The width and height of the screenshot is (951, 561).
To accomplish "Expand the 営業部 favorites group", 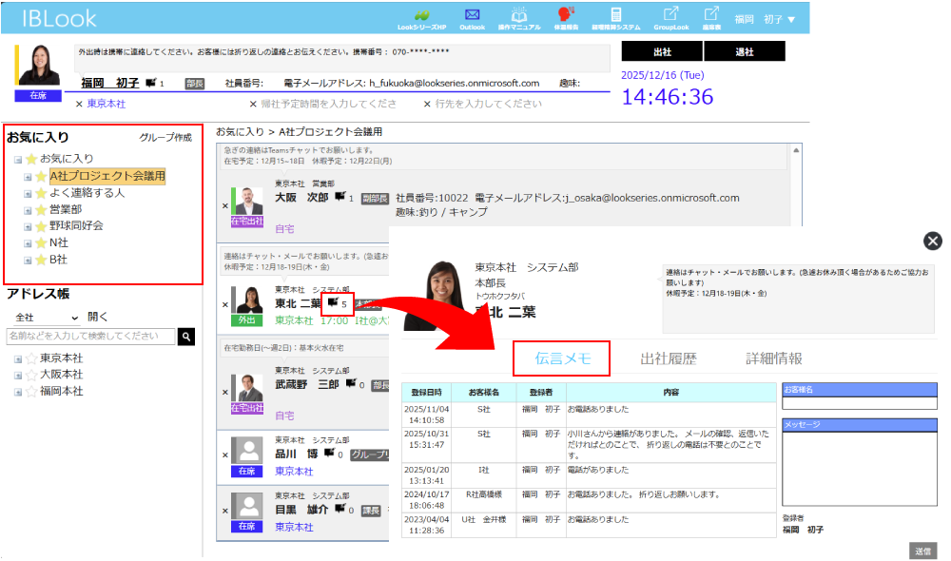I will point(29,209).
